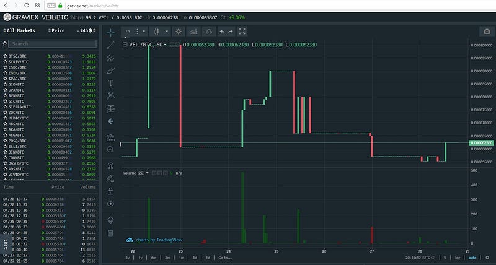The width and height of the screenshot is (496, 265).
Task: Set chart range to 1d
Action: (208, 258)
